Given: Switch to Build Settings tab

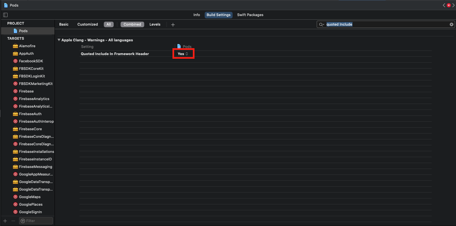Looking at the screenshot, I should (218, 15).
